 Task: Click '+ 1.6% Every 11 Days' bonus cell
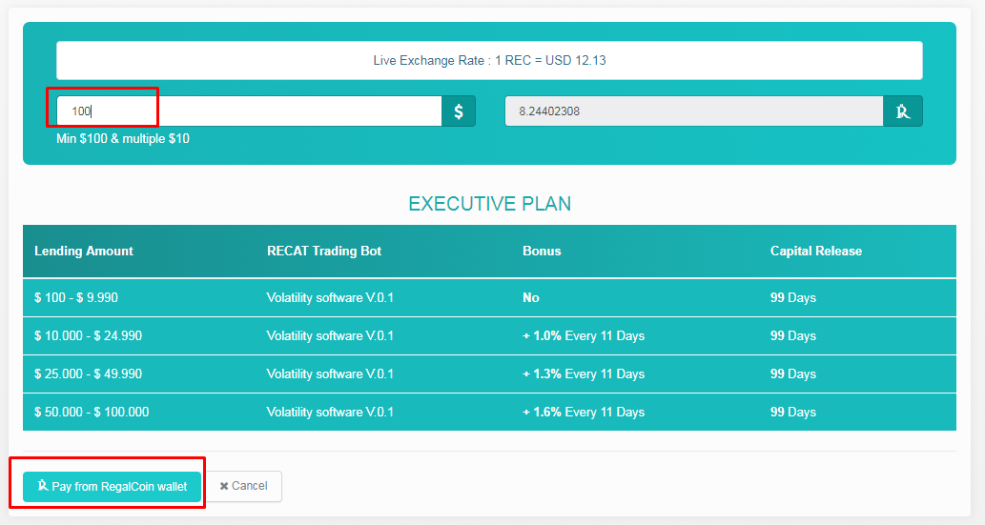pyautogui.click(x=584, y=413)
